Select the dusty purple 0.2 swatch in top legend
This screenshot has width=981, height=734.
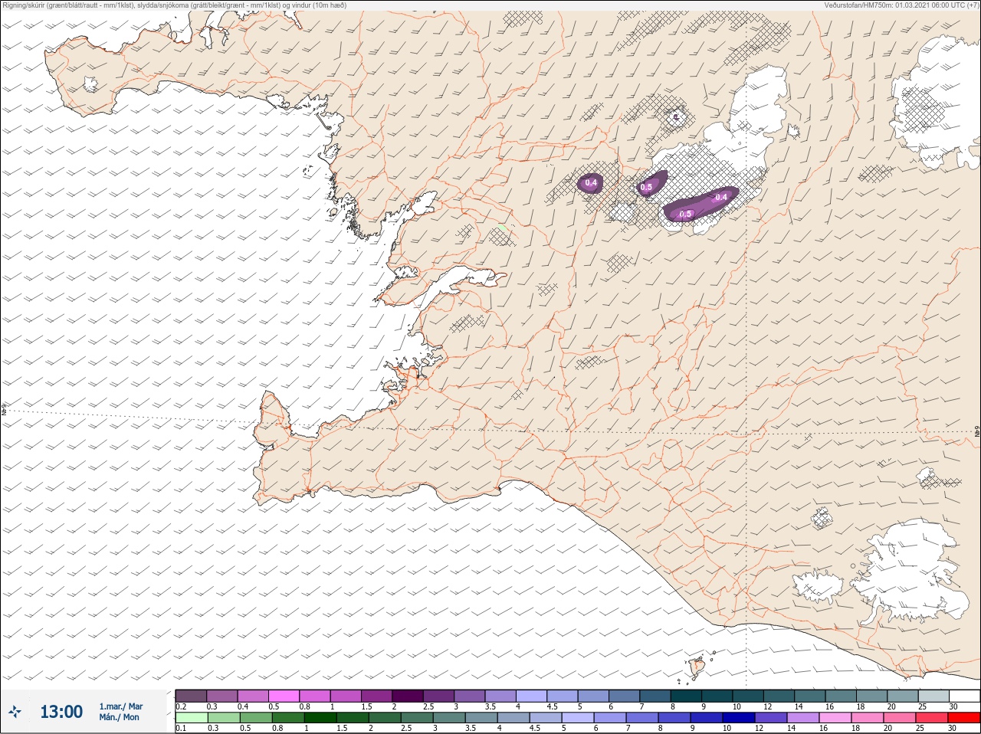191,695
